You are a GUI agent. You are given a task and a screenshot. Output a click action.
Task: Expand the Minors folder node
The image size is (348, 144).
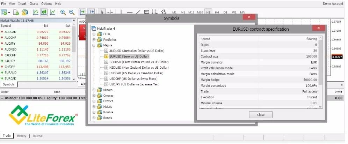click(94, 90)
